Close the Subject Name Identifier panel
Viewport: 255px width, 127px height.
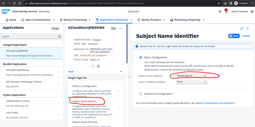(x=247, y=28)
